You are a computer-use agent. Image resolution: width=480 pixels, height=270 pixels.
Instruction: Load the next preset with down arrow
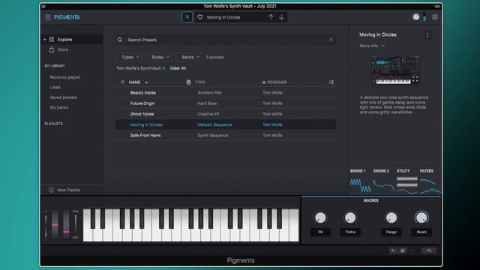pyautogui.click(x=282, y=17)
